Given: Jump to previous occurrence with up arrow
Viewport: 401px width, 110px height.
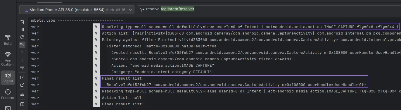Looking at the screenshot, I should tap(22, 52).
